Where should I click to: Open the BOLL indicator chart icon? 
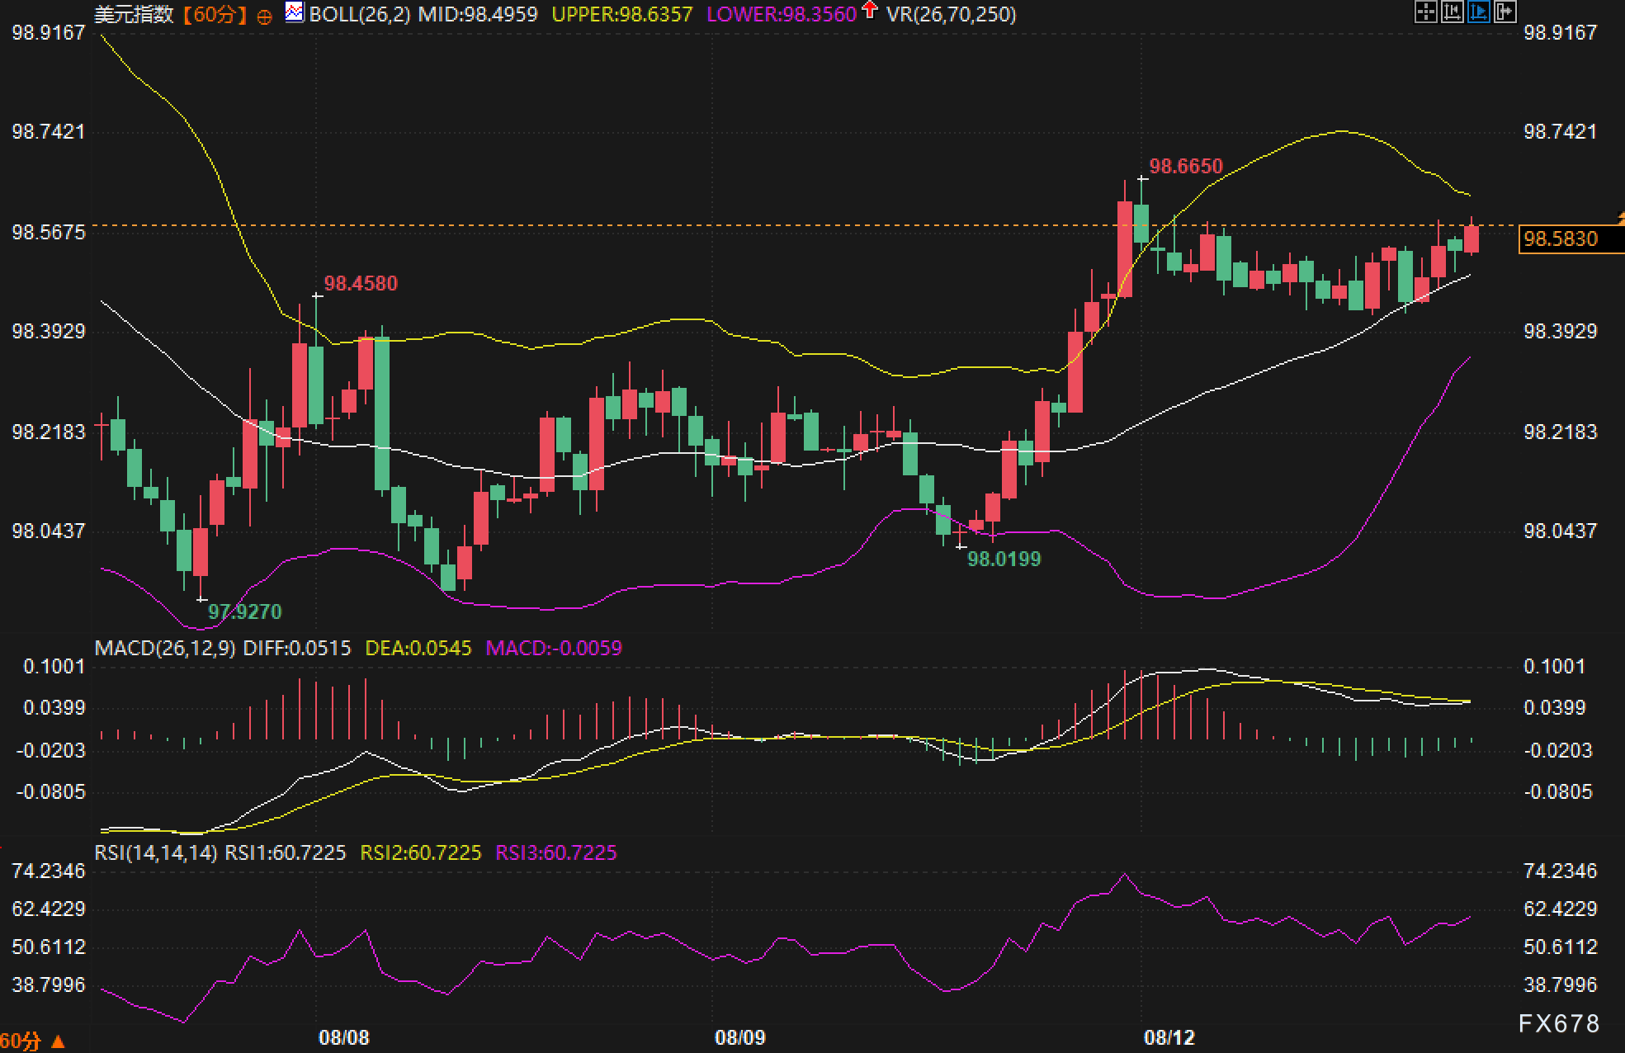pos(294,12)
